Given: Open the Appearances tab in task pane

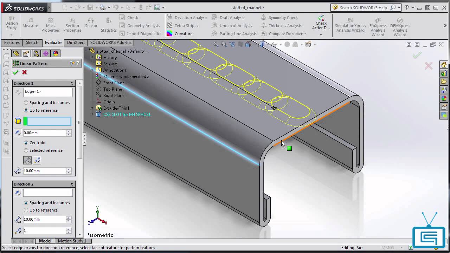Looking at the screenshot, I should (x=444, y=98).
